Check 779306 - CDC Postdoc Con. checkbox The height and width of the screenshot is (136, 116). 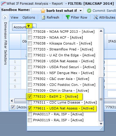click(30, 85)
